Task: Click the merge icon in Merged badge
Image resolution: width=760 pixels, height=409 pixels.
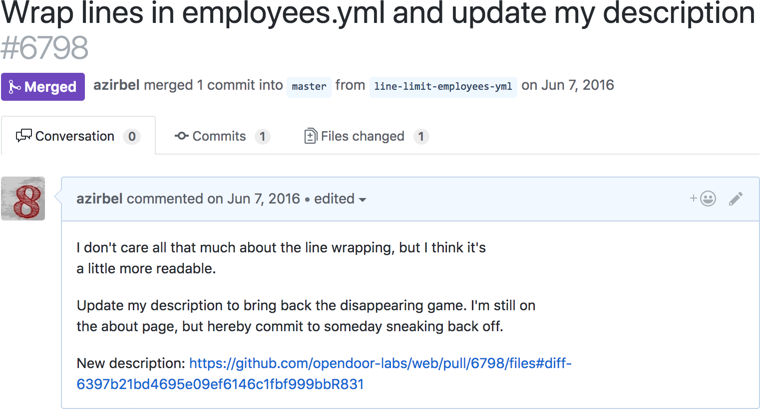Action: [14, 87]
